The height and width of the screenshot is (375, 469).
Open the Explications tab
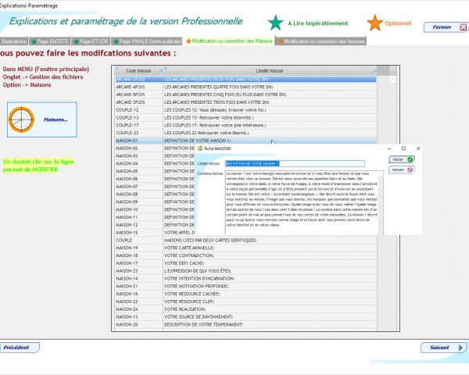pos(13,41)
